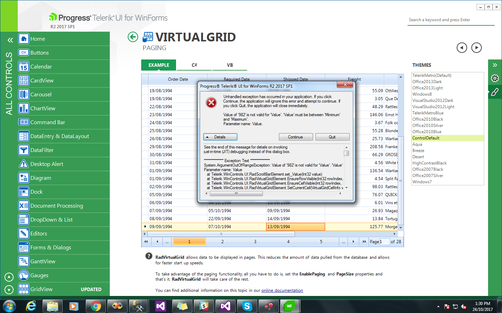Open the Buttons control icon
The width and height of the screenshot is (502, 313).
click(x=24, y=53)
